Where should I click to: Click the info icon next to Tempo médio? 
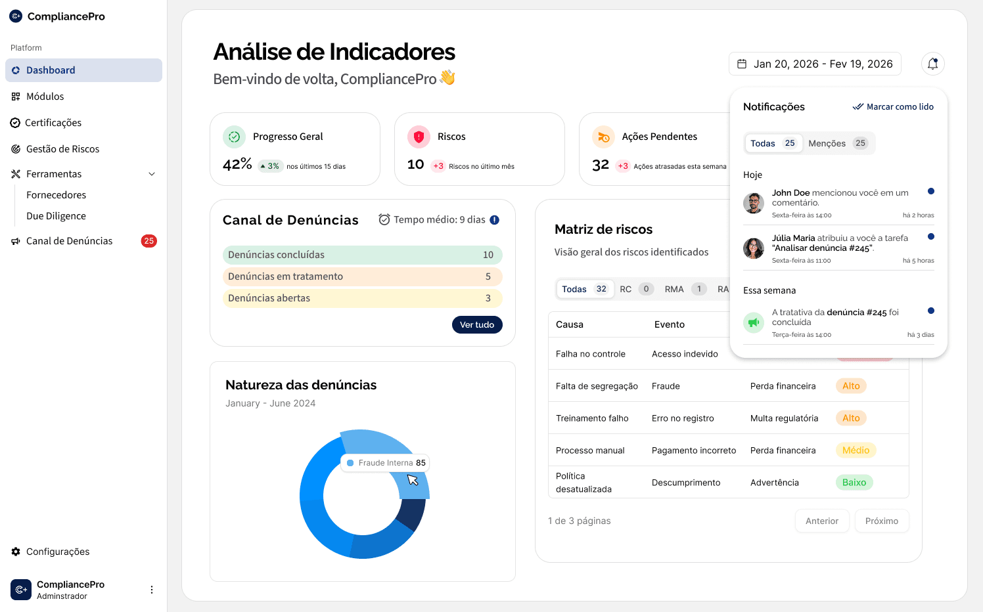pos(494,219)
